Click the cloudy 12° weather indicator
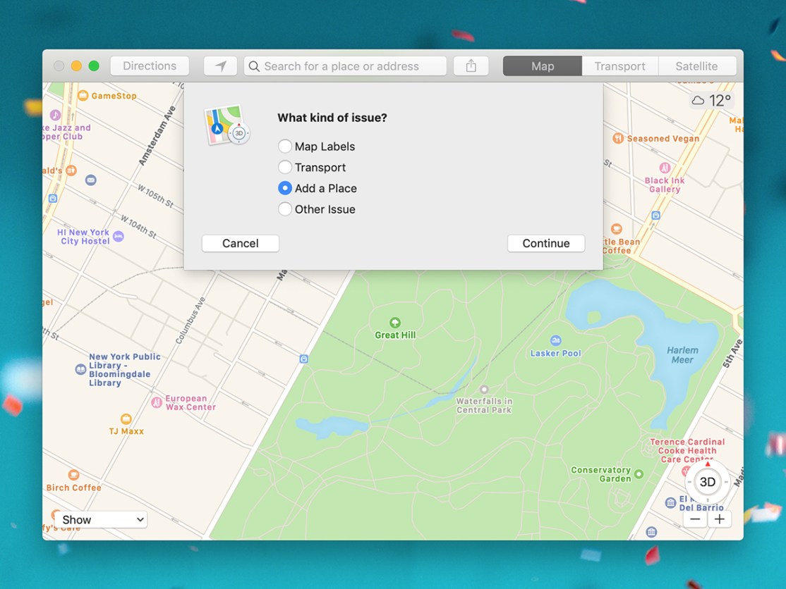 pos(712,100)
